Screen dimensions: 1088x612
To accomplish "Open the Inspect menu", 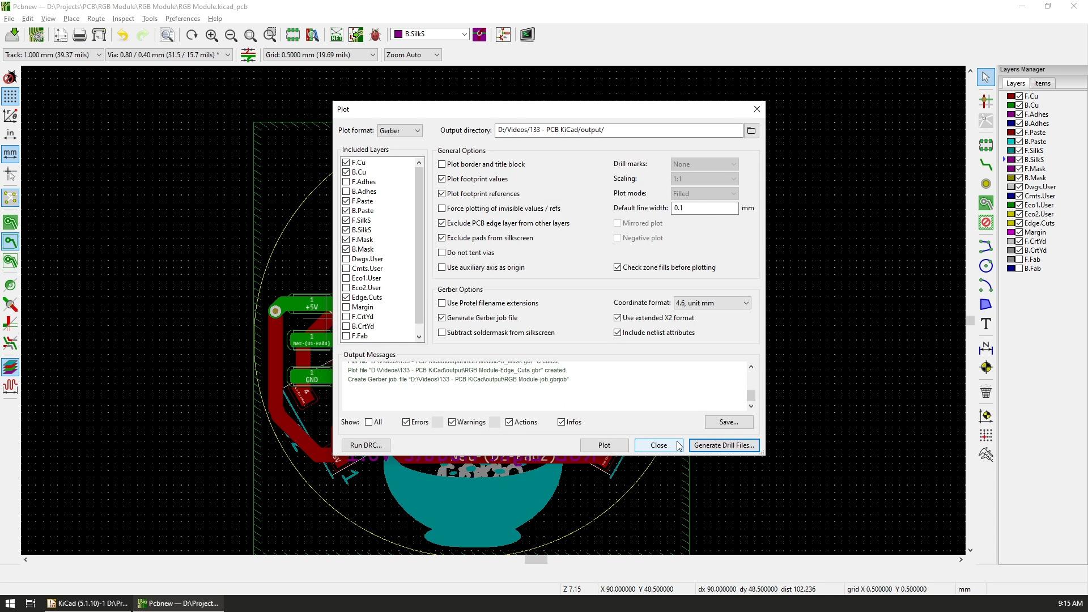I will pos(123,19).
